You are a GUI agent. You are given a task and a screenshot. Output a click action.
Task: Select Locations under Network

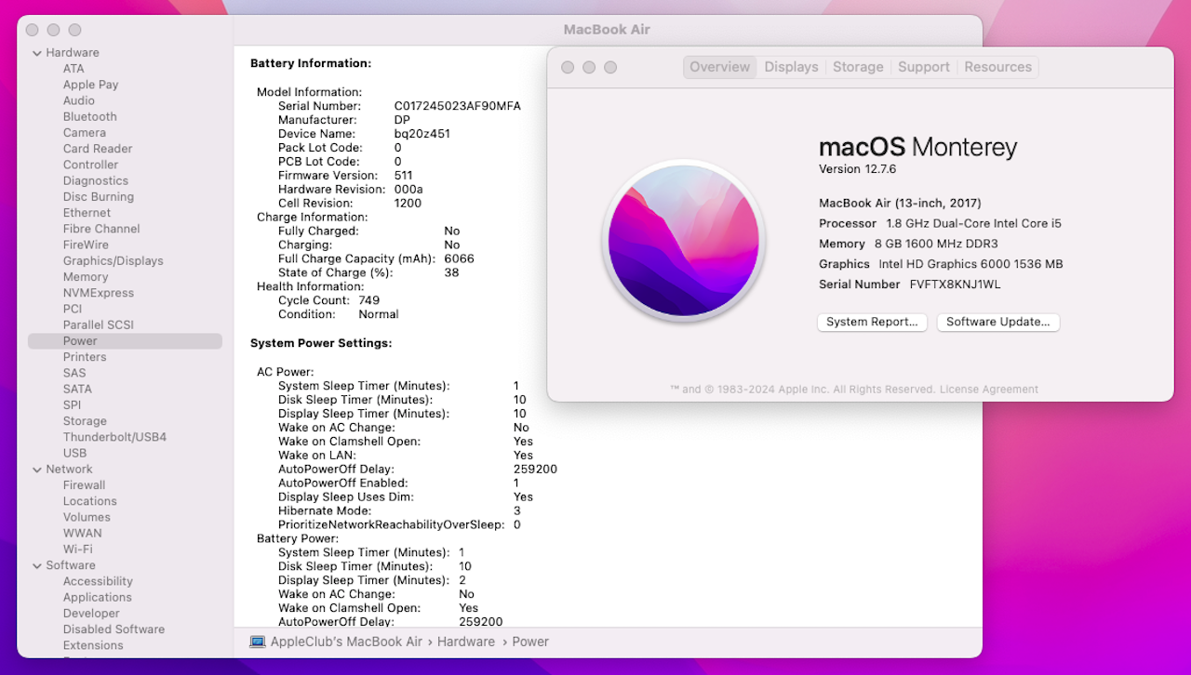coord(89,501)
